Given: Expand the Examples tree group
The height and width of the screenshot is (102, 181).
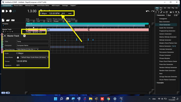Looking at the screenshot, I should point(156,83).
